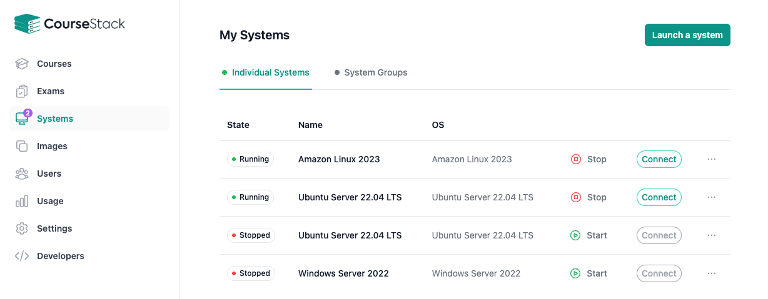
Task: Switch to the Individual Systems tab
Action: (x=266, y=72)
